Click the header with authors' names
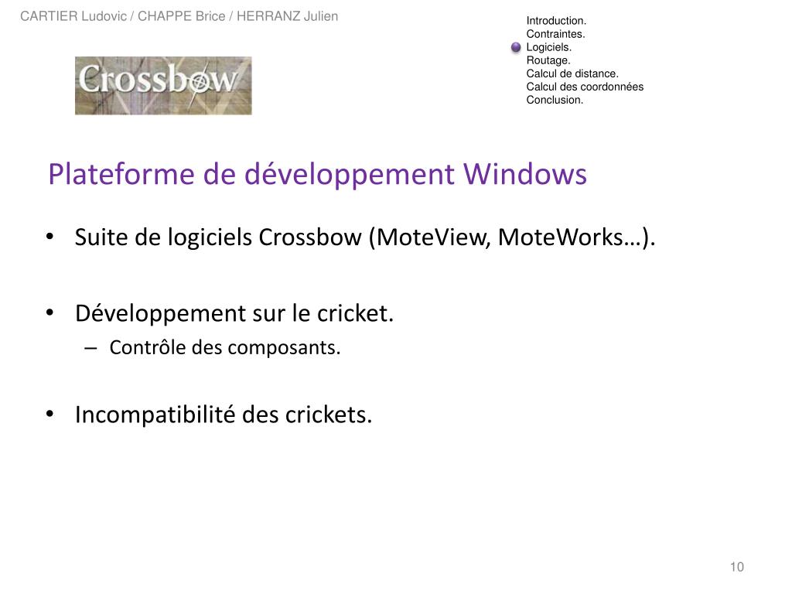The height and width of the screenshot is (594, 792). (x=179, y=16)
